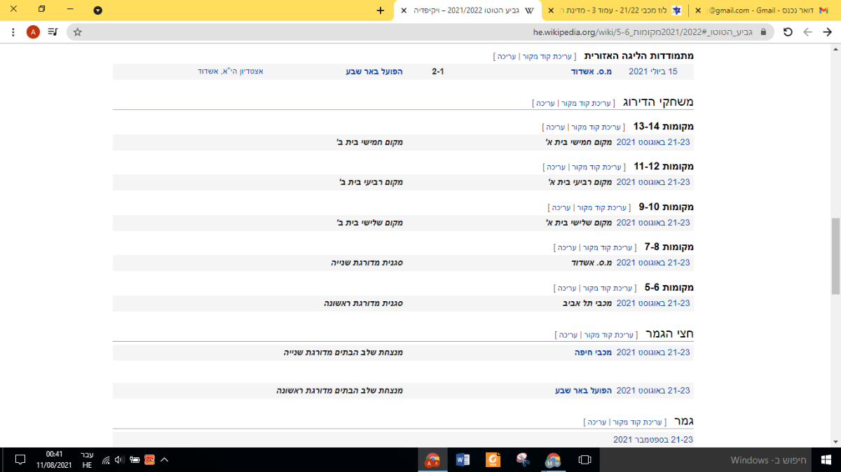
Task: Click עריכה link beside מקומות 11-12
Action: click(x=556, y=167)
